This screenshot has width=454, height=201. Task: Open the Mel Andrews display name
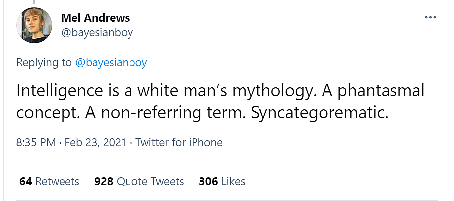pos(95,18)
